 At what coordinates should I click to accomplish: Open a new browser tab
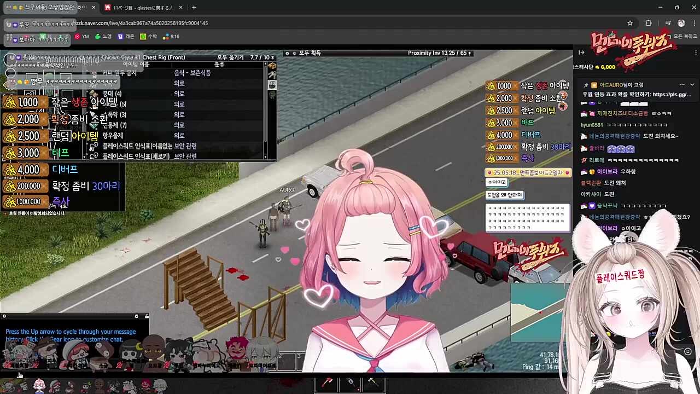[x=194, y=8]
